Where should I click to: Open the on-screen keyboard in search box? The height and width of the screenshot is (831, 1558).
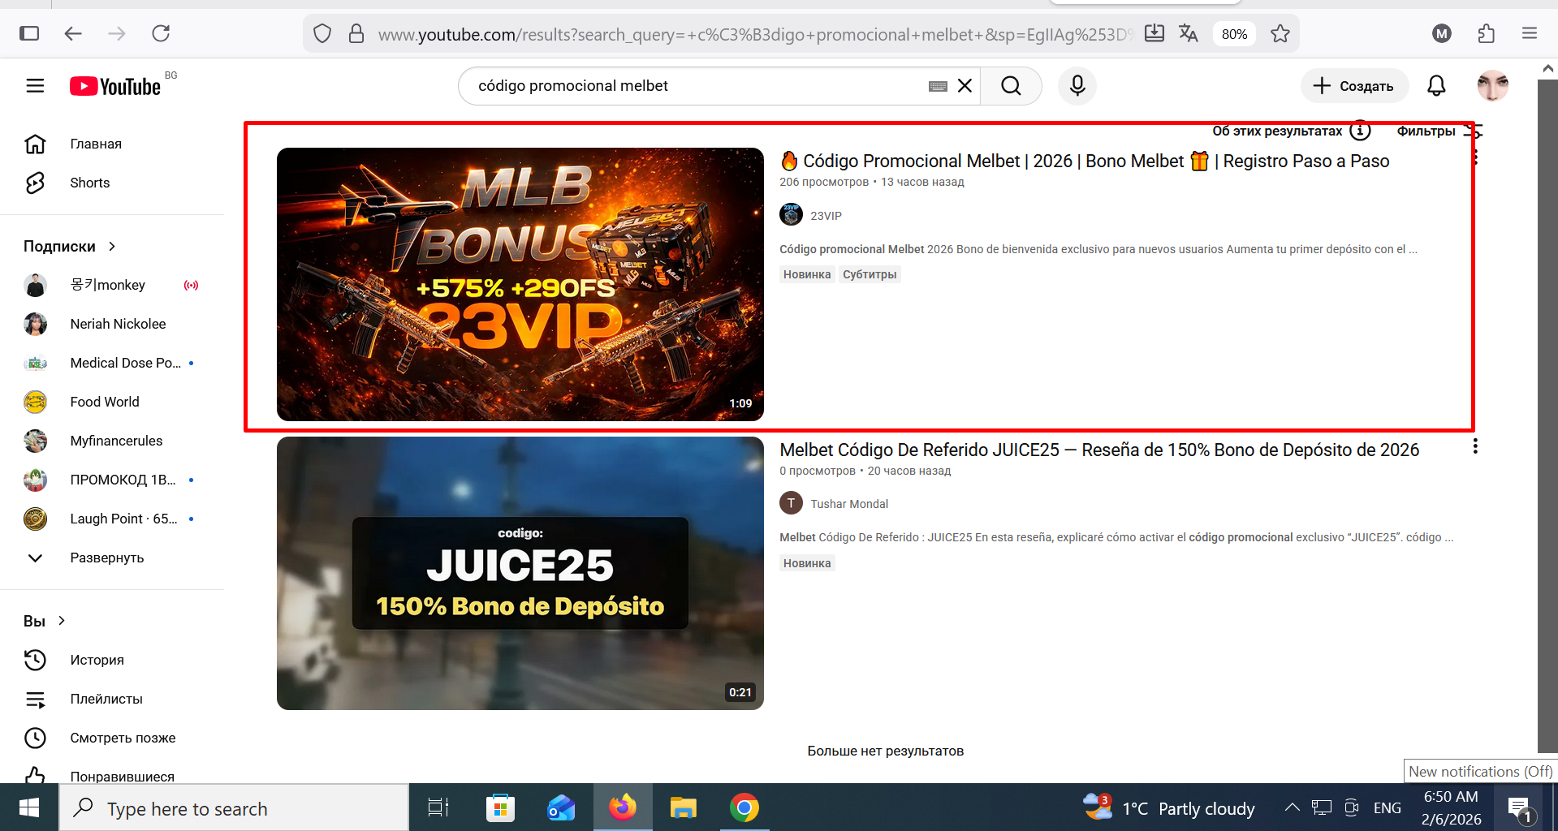point(938,86)
